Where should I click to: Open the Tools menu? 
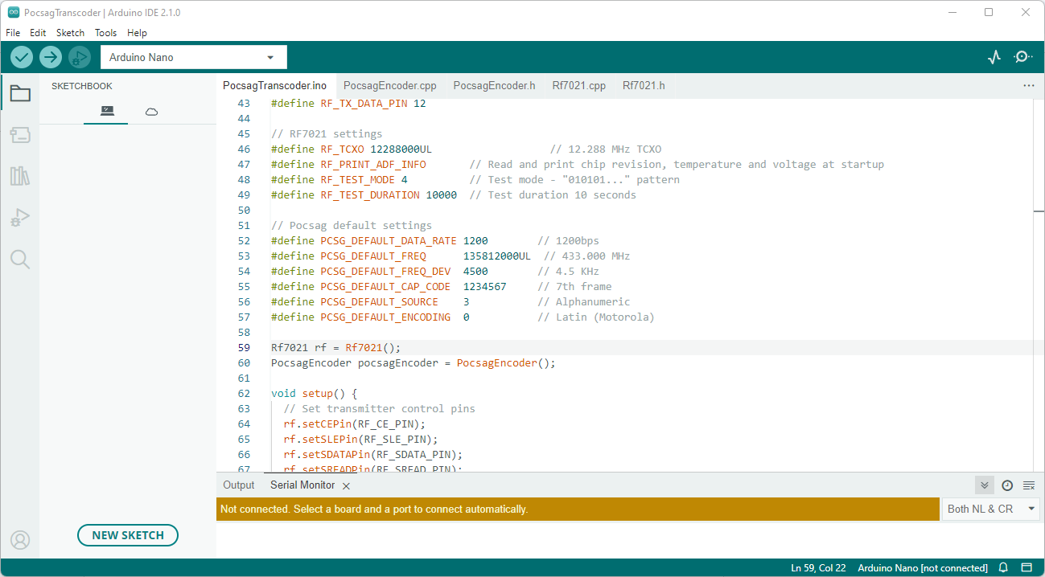tap(105, 33)
